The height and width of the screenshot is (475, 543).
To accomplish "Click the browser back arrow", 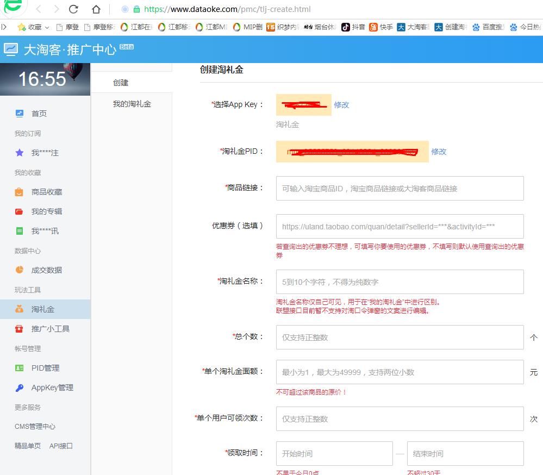I will (x=39, y=9).
